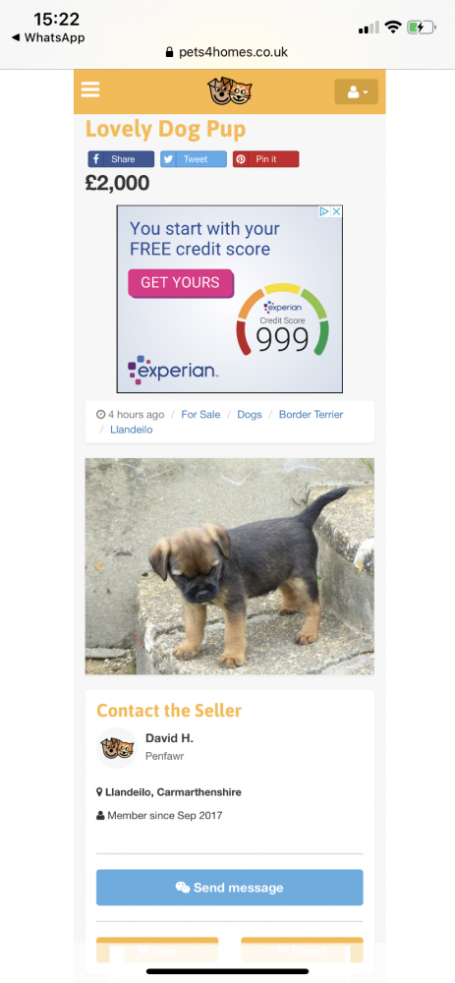Viewport: 455px width, 983px height.
Task: Send message to the seller
Action: (229, 887)
